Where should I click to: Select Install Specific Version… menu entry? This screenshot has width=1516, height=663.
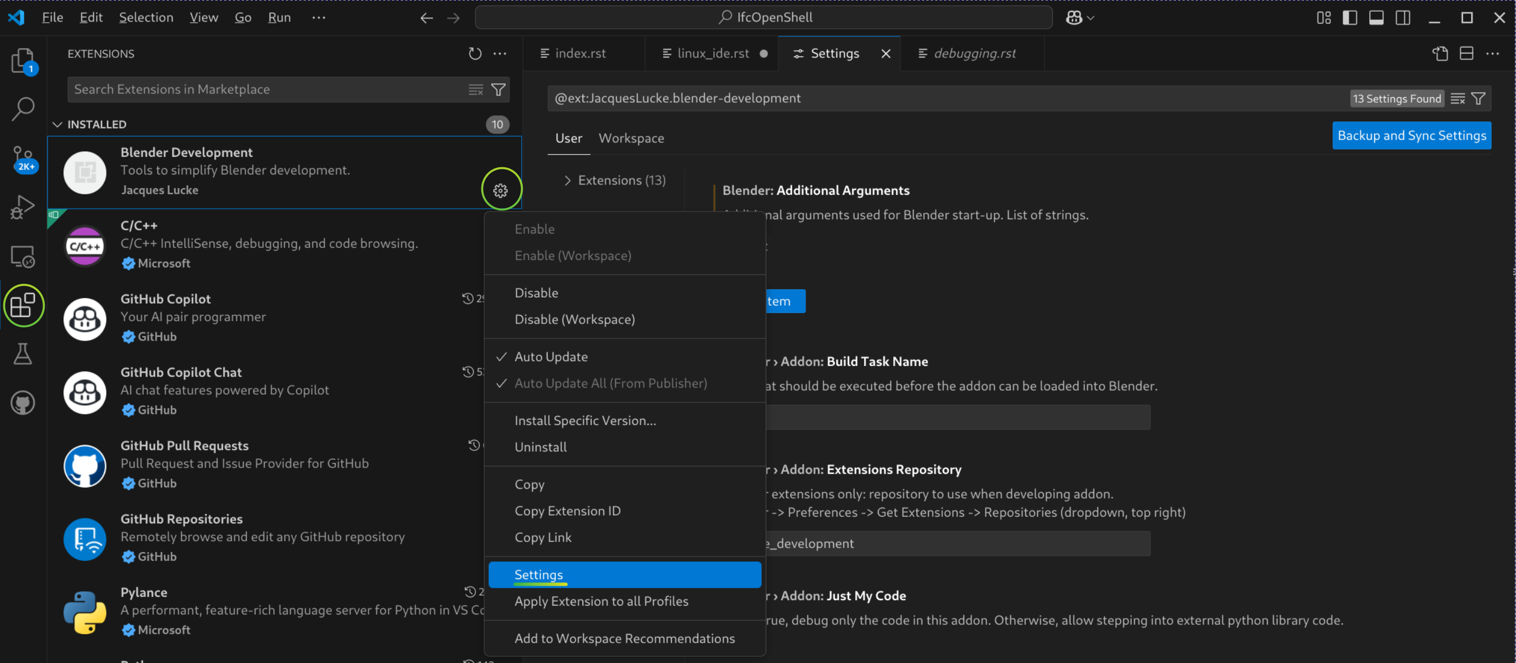pyautogui.click(x=624, y=420)
